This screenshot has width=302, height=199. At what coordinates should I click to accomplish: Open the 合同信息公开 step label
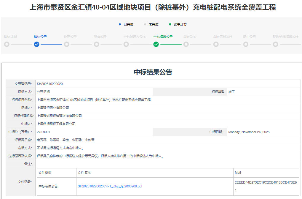[x=222, y=37]
